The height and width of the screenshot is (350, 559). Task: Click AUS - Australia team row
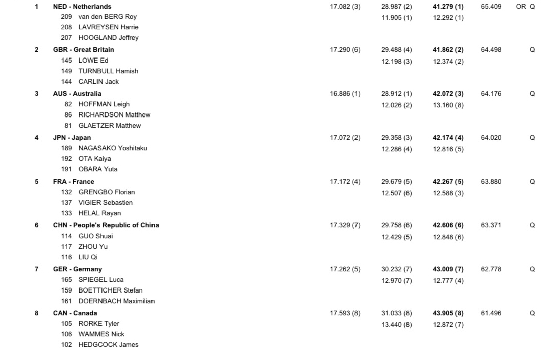[x=77, y=94]
